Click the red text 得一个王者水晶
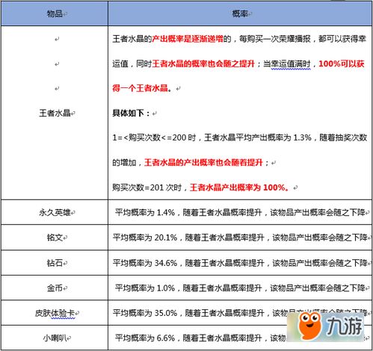Screen dimensions: 373x351 coord(140,88)
